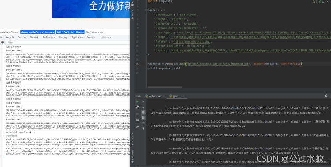Restore layout icon in Run toolbar
The width and height of the screenshot is (331, 167).
tap(138, 120)
